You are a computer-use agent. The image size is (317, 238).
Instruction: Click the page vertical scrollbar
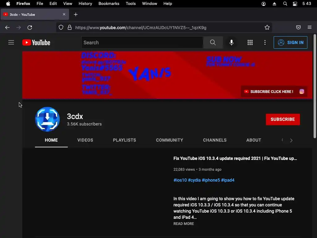click(x=315, y=86)
